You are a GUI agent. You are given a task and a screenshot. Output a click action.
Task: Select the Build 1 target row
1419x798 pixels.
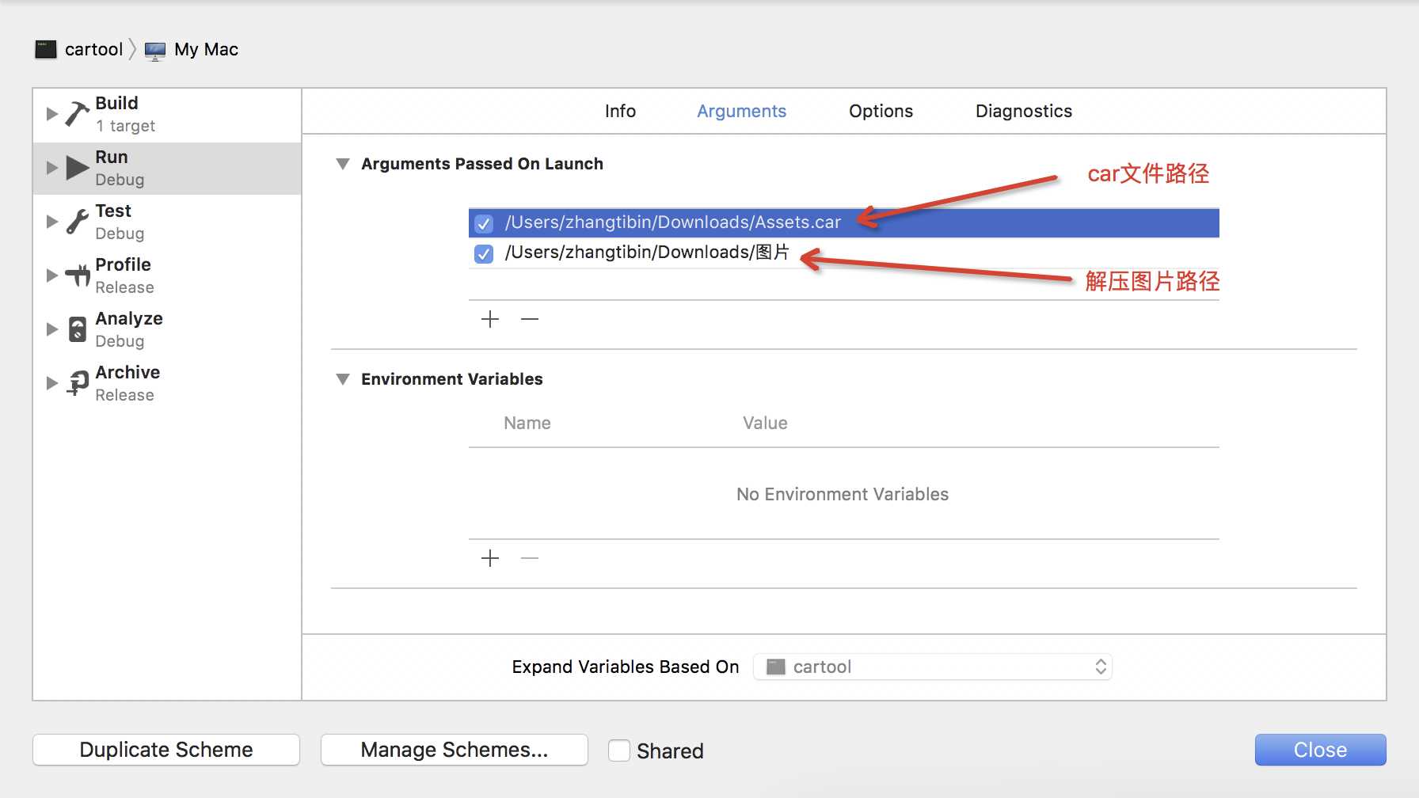point(167,115)
